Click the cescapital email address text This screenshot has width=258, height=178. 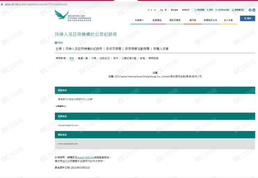[x=68, y=125]
